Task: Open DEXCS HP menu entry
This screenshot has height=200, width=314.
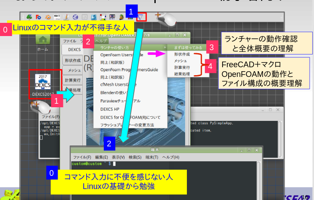Action: click(x=110, y=109)
